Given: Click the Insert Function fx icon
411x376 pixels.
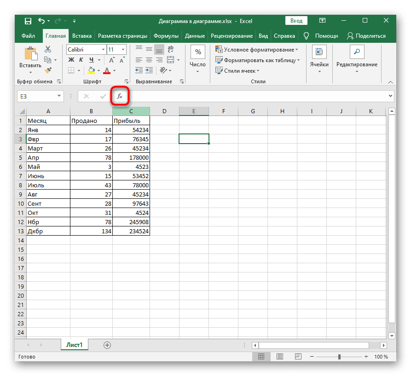Looking at the screenshot, I should [120, 96].
